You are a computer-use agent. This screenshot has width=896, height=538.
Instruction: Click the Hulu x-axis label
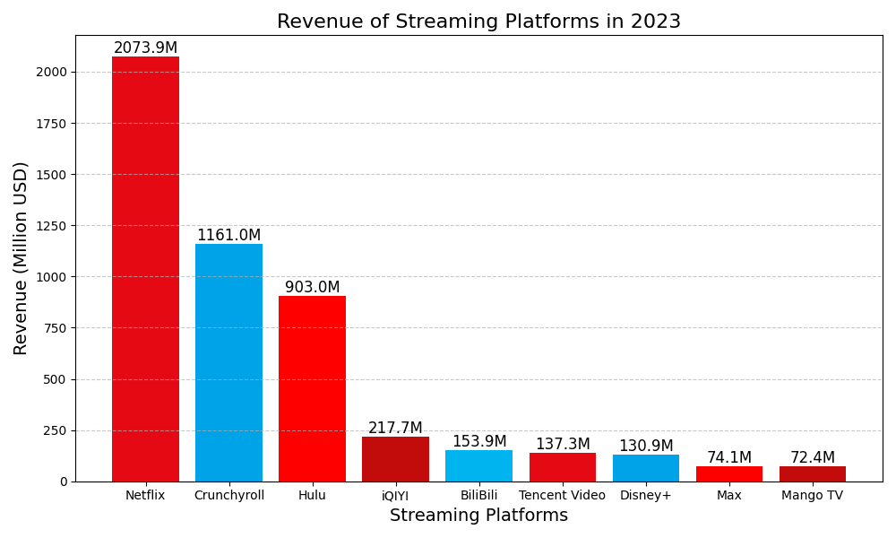[312, 495]
